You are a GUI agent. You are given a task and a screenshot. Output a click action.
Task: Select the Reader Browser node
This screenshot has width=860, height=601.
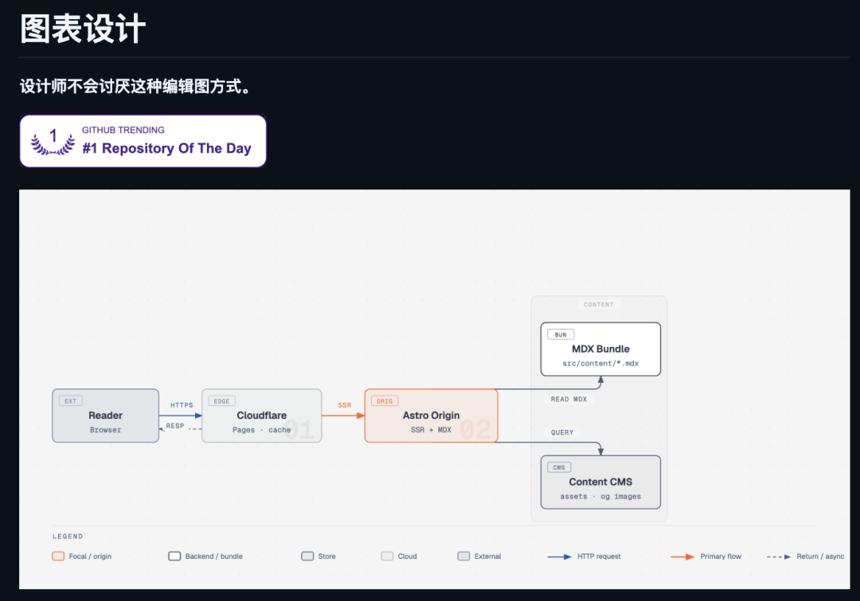(105, 416)
